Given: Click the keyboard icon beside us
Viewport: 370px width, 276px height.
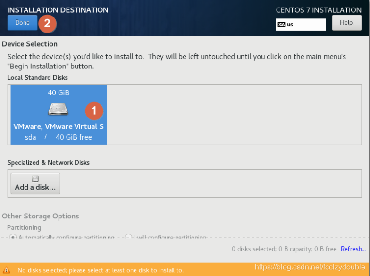Looking at the screenshot, I should [281, 25].
